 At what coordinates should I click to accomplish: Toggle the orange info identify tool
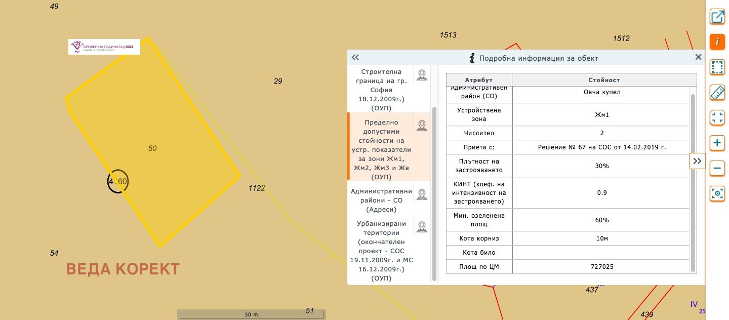point(717,42)
